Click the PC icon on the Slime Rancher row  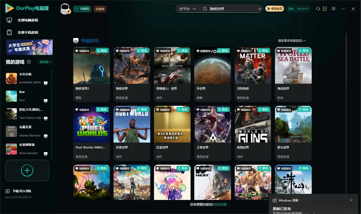(45, 154)
